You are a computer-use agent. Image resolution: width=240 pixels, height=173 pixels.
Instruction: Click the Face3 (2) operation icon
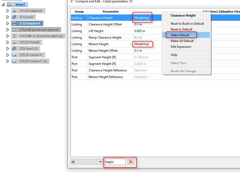tap(14, 49)
